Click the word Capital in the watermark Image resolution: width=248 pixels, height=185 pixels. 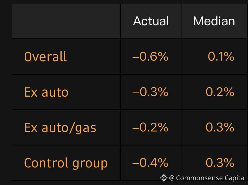[x=235, y=178]
